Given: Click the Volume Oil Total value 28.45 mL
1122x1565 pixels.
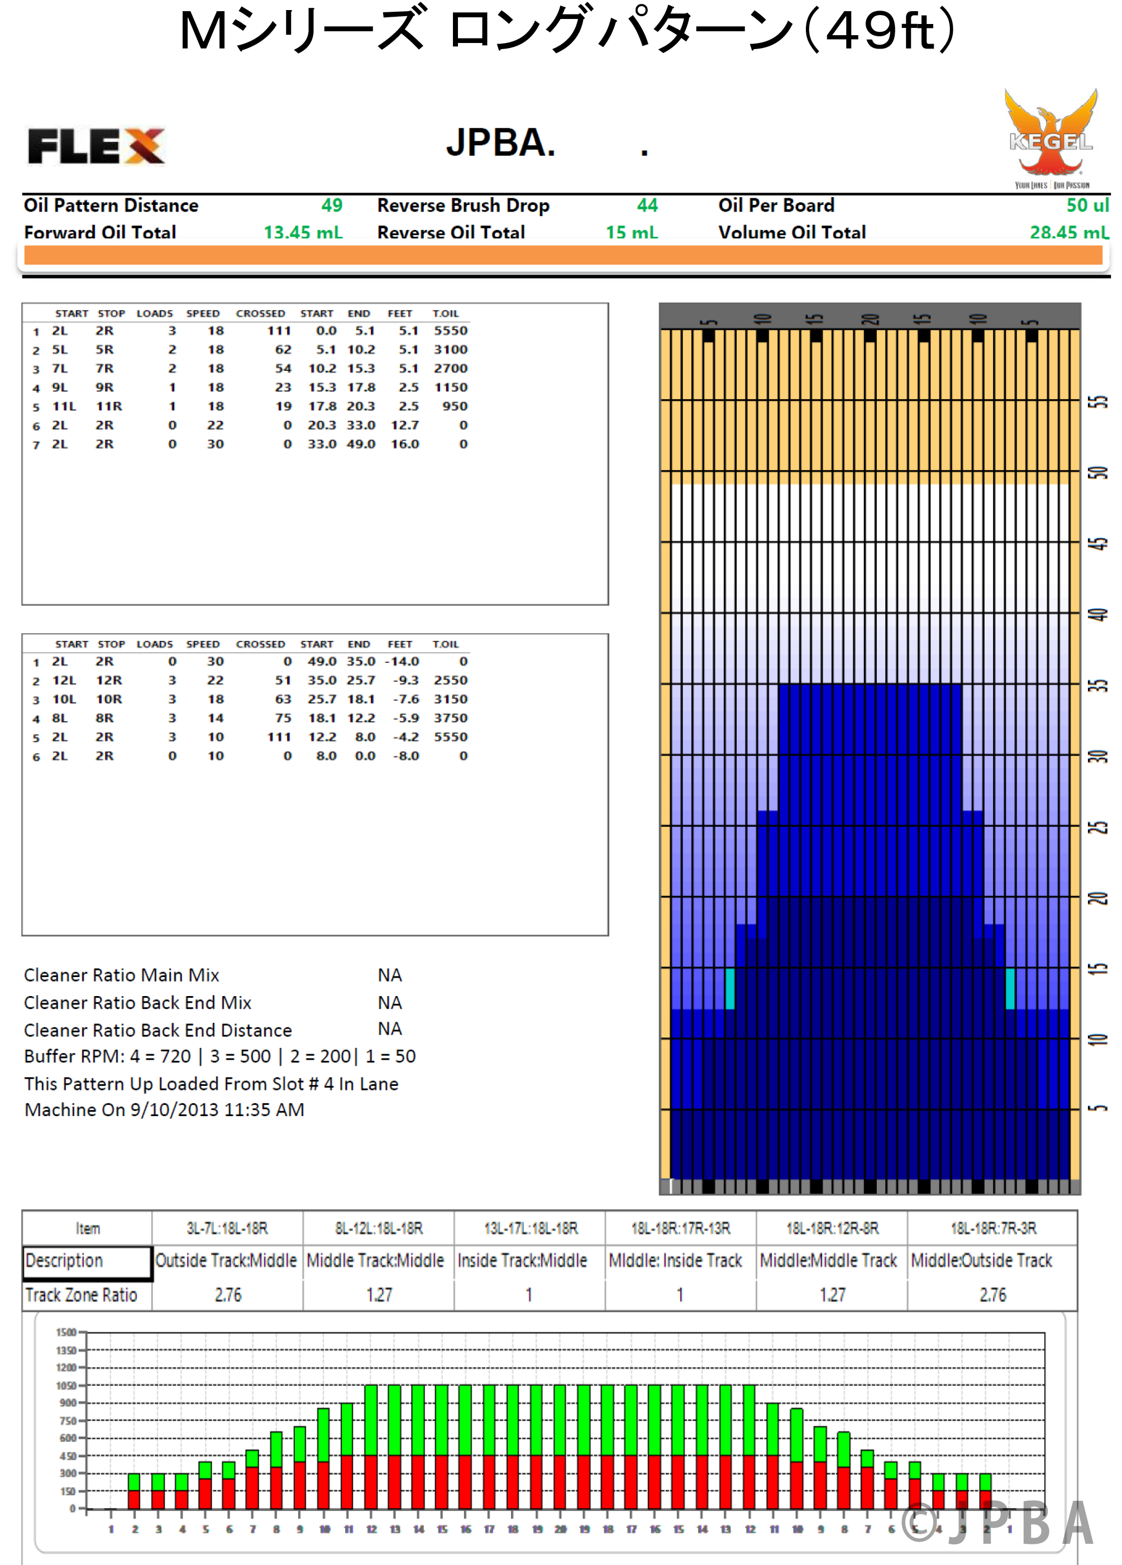Looking at the screenshot, I should coord(1068,232).
